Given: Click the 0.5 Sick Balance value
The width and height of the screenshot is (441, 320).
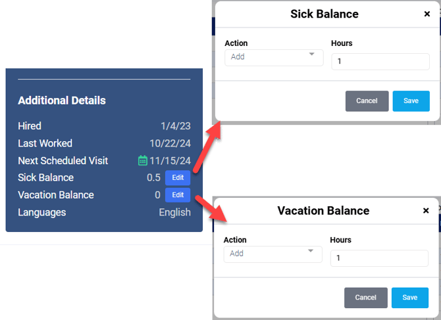Looking at the screenshot, I should (x=153, y=177).
